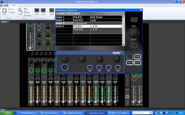185x115 pixels.
Task: Select the Insert 2 row
Action: pyautogui.click(x=89, y=20)
